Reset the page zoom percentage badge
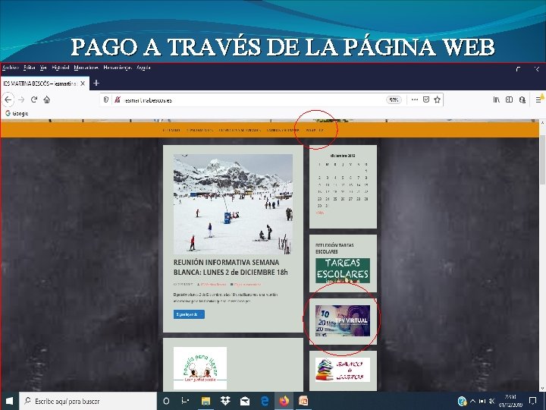This screenshot has width=546, height=410. pyautogui.click(x=394, y=99)
